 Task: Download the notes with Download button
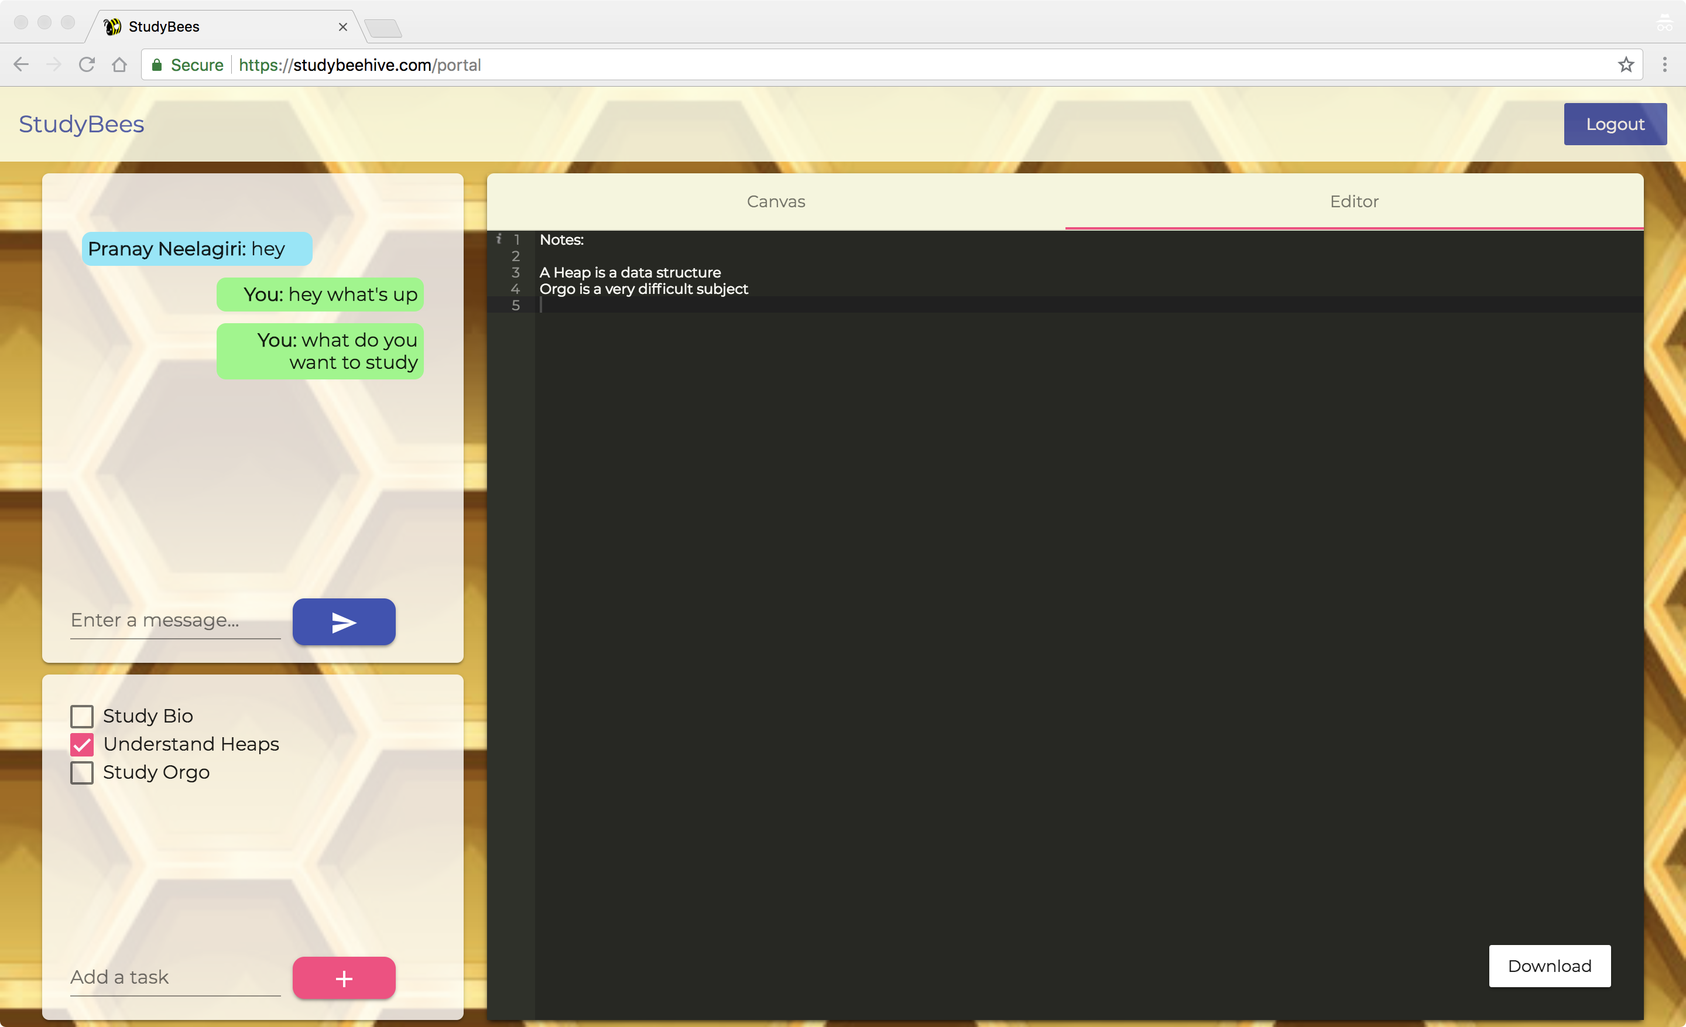(1548, 966)
